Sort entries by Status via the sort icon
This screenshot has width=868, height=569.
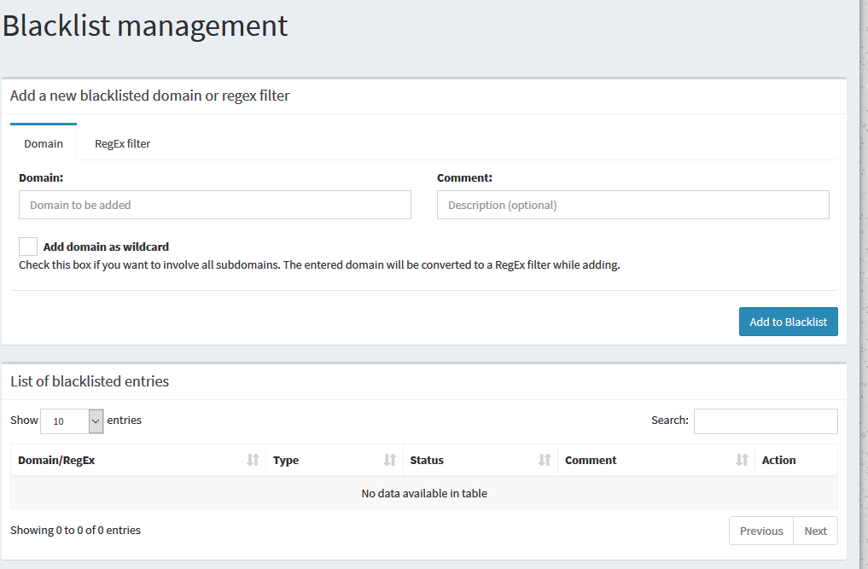coord(545,460)
